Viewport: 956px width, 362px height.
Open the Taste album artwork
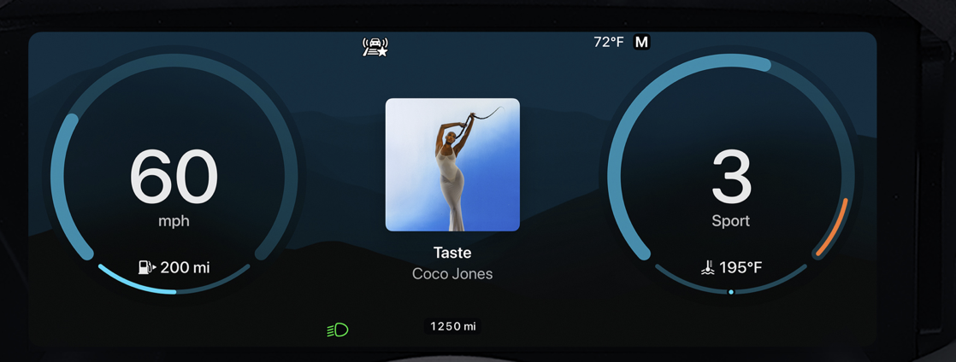pos(452,165)
